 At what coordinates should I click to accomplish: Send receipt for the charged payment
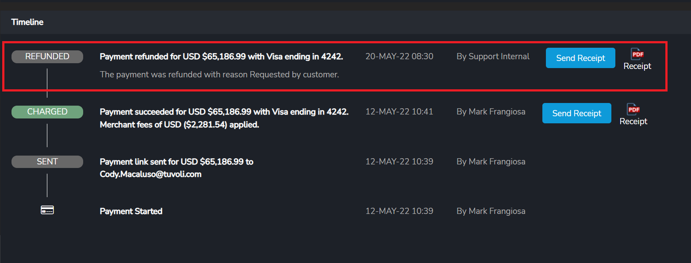tap(576, 113)
